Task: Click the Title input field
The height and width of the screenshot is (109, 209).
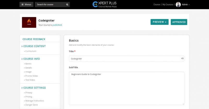Action: (x=126, y=59)
